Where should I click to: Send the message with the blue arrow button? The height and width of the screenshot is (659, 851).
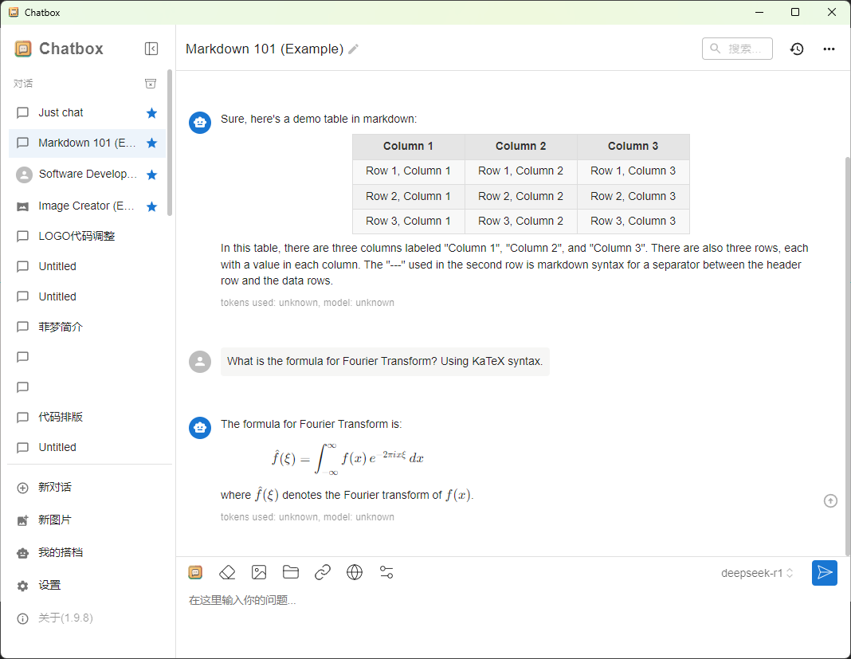[825, 573]
